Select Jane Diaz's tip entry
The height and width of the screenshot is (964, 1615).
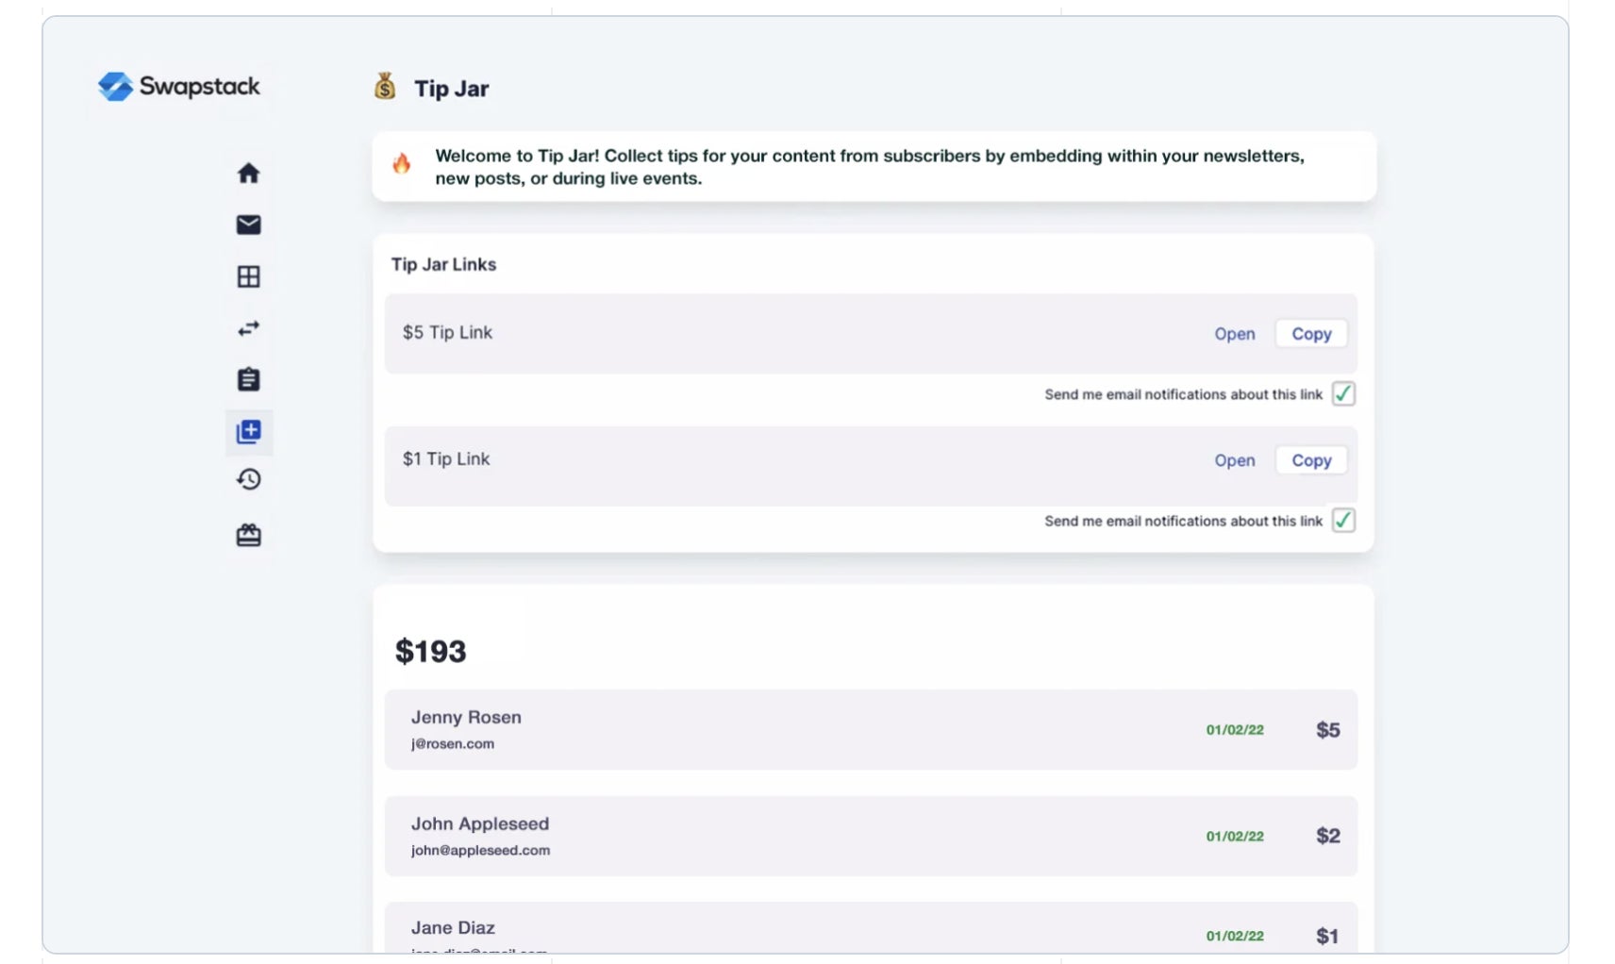870,932
